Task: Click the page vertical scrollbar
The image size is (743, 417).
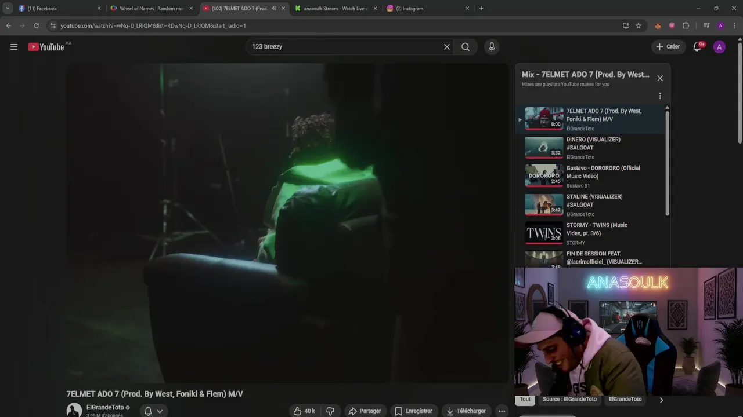Action: tap(740, 93)
